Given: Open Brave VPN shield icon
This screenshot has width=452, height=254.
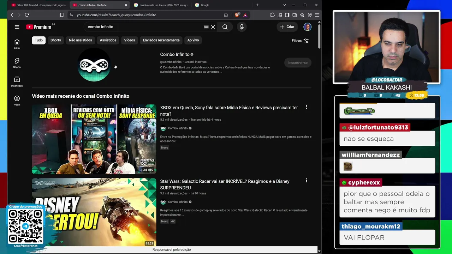Looking at the screenshot, I should tap(310, 15).
